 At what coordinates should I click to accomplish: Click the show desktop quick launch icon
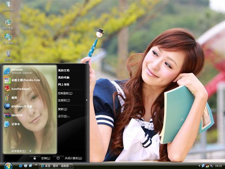point(31,166)
